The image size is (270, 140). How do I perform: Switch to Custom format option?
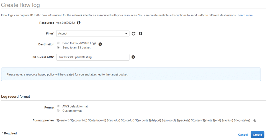58,111
